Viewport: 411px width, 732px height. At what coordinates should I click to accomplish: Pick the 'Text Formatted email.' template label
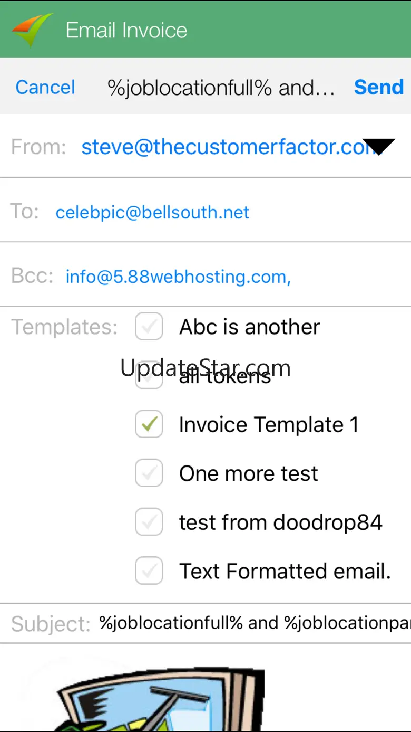pos(285,571)
